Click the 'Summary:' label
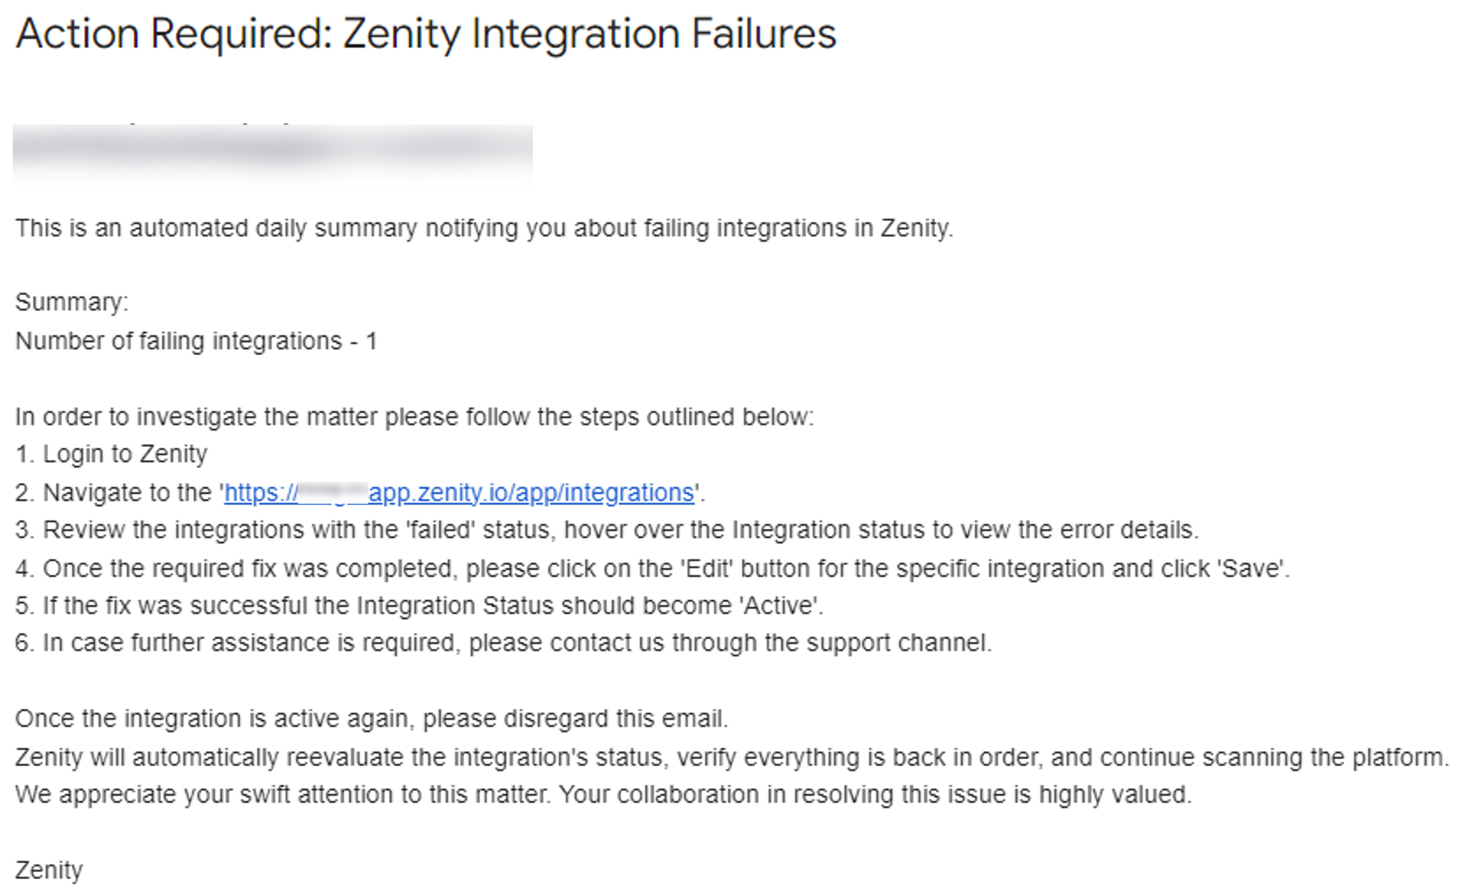The height and width of the screenshot is (891, 1467). 71,303
